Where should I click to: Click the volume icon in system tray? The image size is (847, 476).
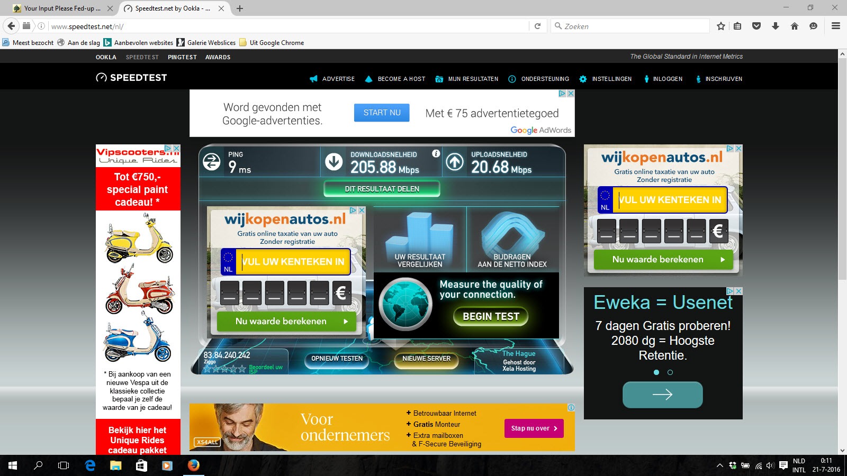pyautogui.click(x=770, y=465)
